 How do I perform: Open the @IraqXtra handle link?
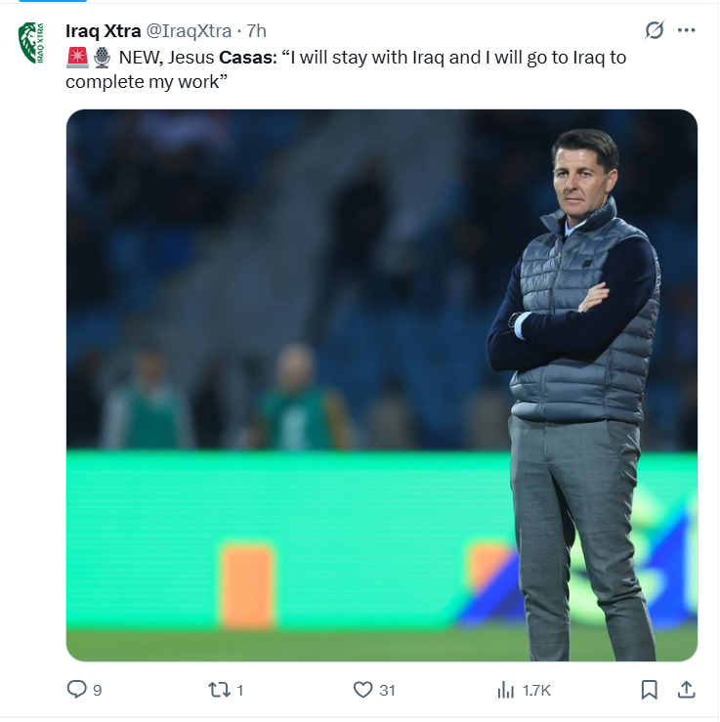click(x=189, y=31)
